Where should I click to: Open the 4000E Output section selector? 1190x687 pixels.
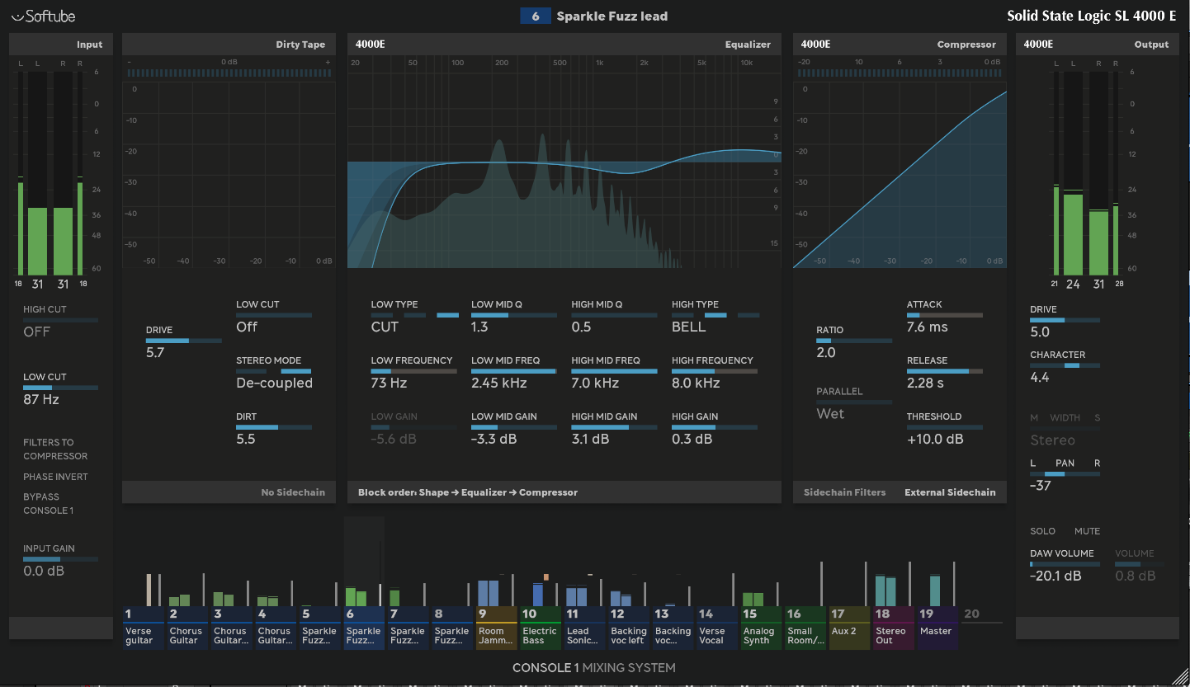1098,45
